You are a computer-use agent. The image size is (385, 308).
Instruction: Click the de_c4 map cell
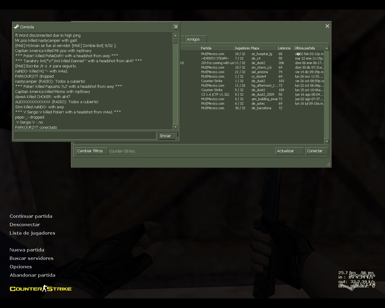(256, 58)
